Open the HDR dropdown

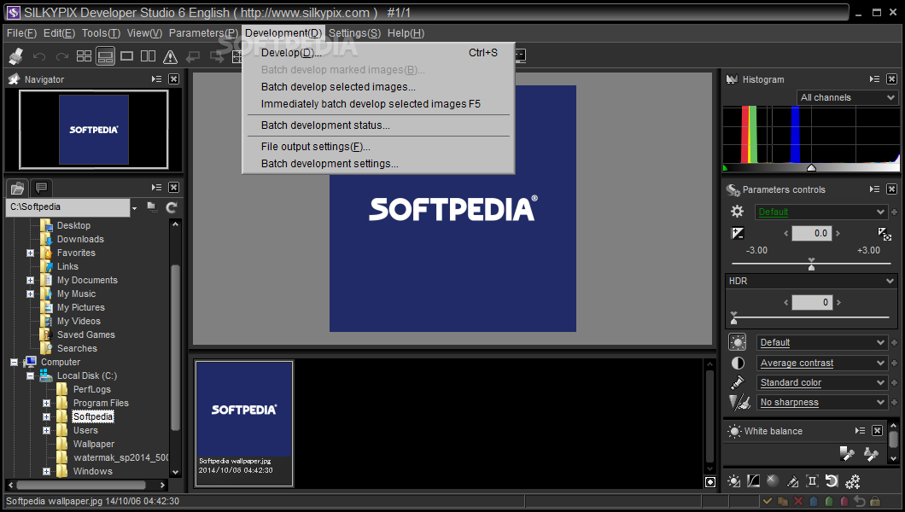coord(811,281)
